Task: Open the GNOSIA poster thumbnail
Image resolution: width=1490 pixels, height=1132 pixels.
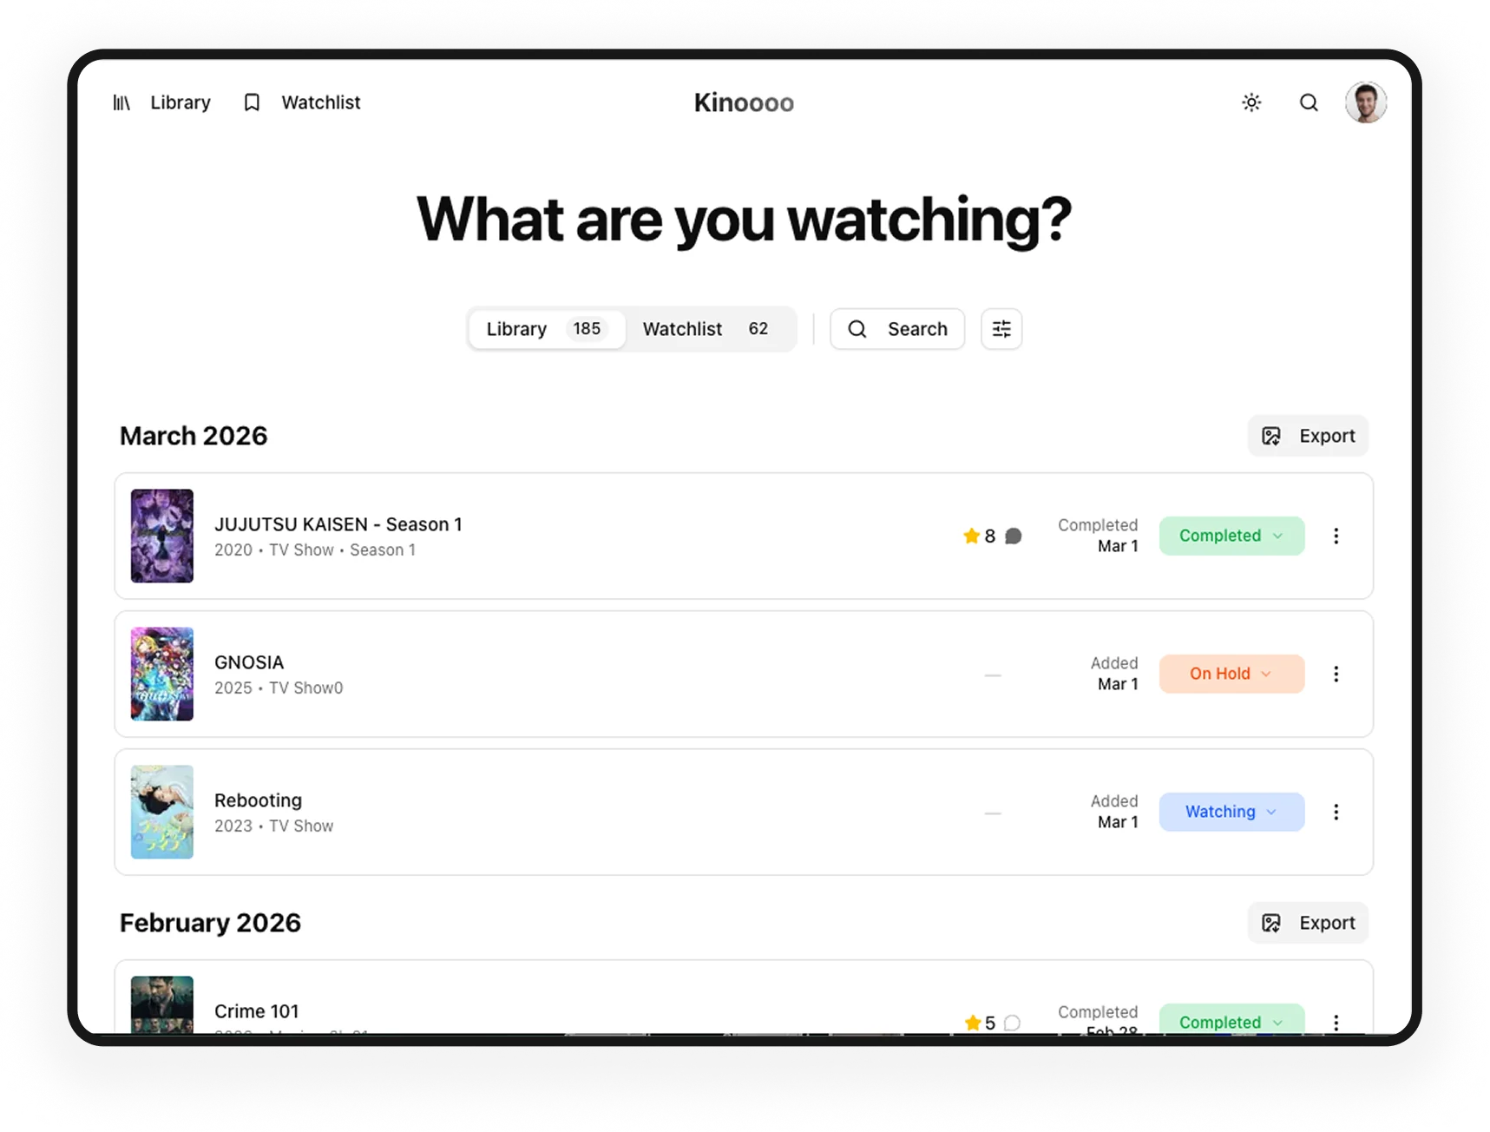Action: pos(162,674)
